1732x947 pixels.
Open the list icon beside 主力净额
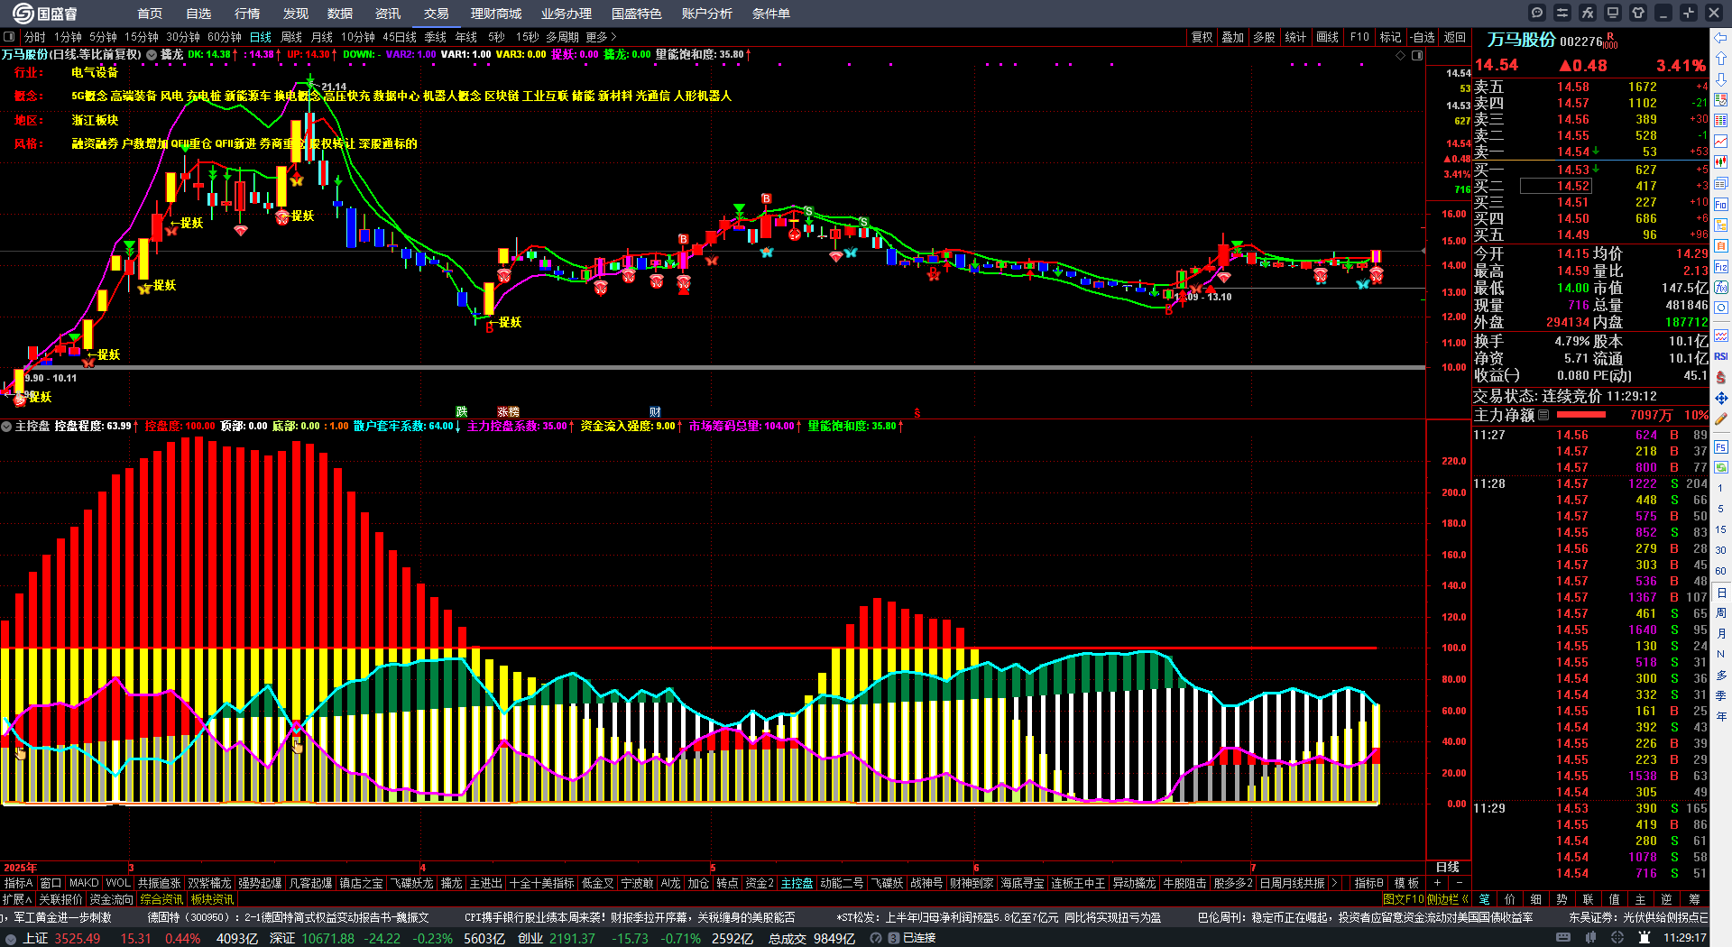1543,415
